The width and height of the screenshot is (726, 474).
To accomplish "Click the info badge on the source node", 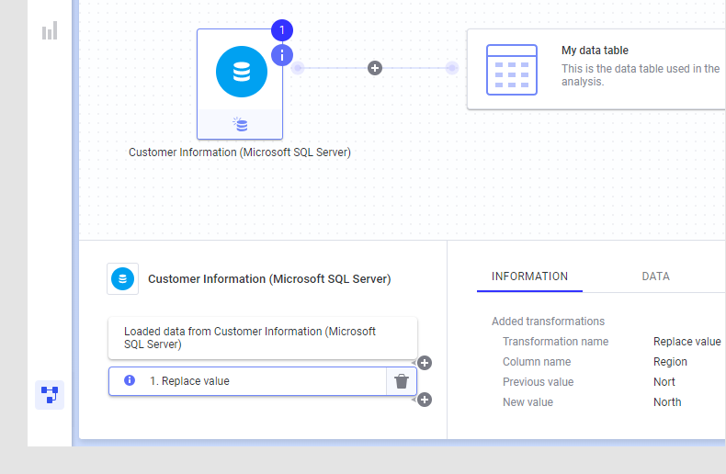I will (282, 55).
